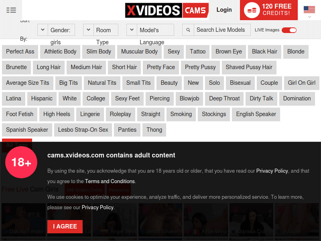Open the Terms and Conditions link
This screenshot has width=321, height=241.
(110, 181)
